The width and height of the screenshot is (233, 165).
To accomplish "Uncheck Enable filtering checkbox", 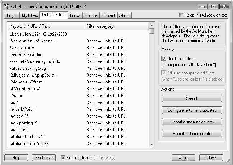I will pos(63,157).
